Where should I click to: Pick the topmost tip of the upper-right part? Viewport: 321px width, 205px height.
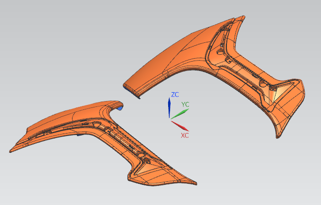click(x=241, y=17)
